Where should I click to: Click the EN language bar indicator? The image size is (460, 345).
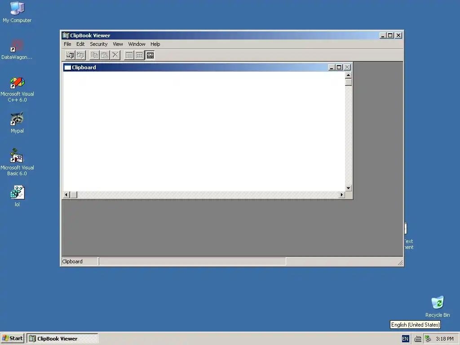(405, 339)
